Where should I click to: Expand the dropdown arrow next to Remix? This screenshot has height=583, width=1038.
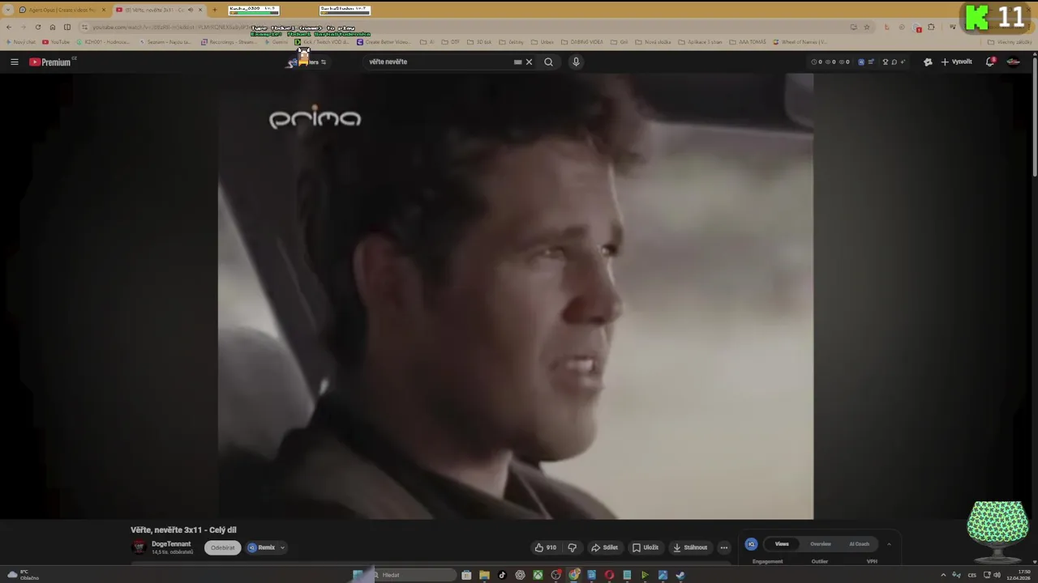pos(282,547)
